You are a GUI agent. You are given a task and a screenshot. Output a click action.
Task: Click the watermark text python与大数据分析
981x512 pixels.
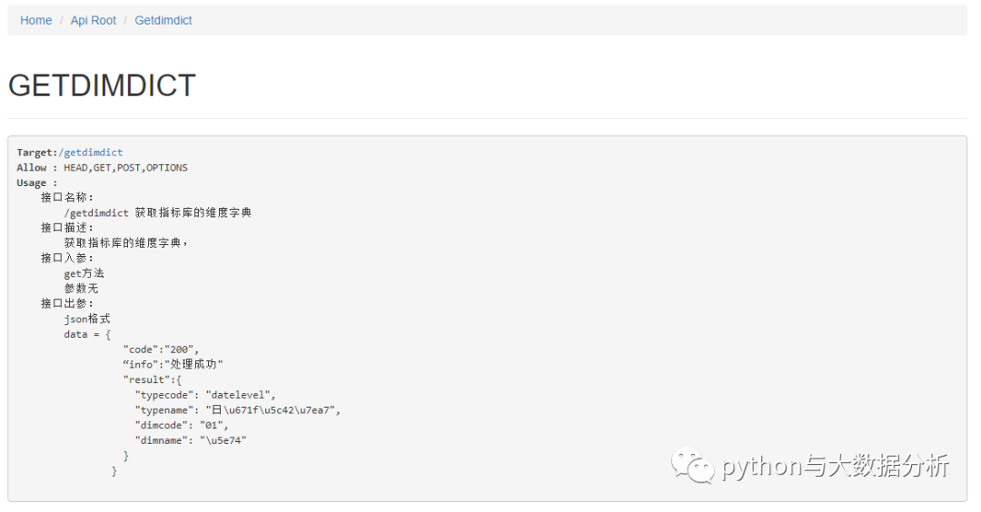pyautogui.click(x=835, y=467)
